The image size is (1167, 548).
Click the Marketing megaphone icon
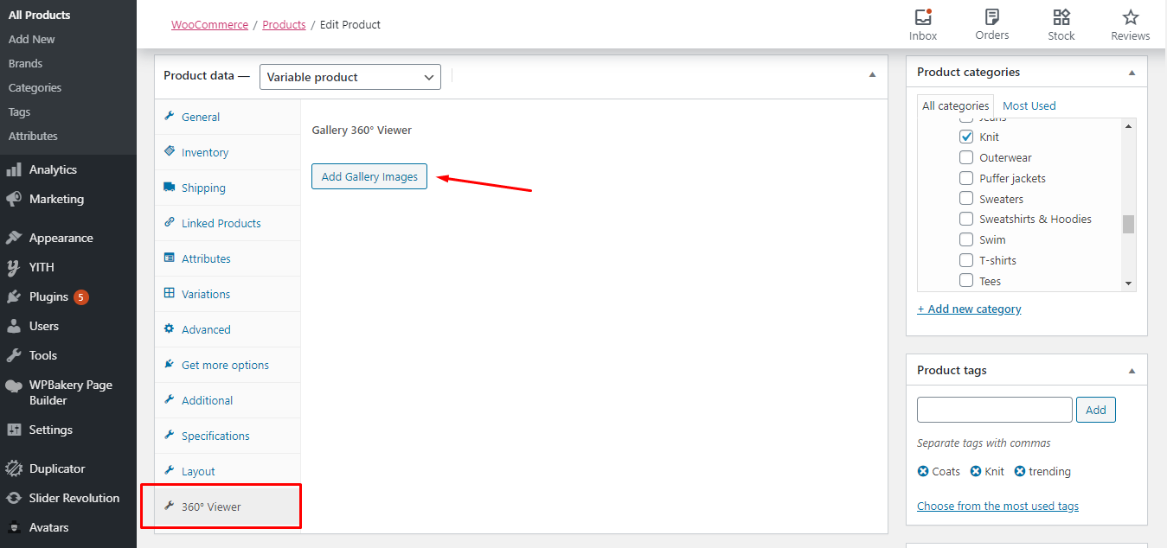point(14,199)
